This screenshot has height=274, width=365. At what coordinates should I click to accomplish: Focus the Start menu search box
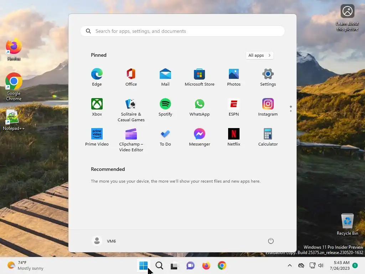(182, 31)
